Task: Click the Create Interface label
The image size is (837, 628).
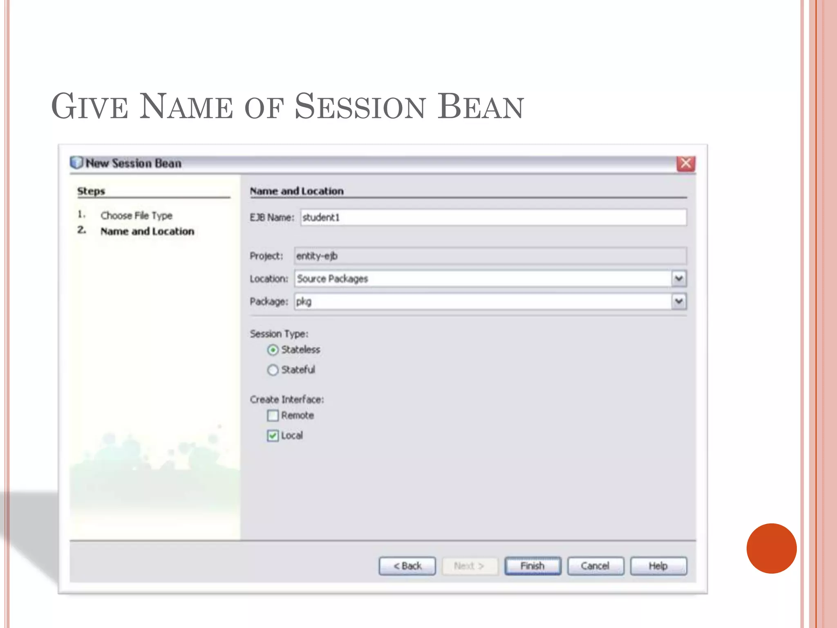Action: pos(287,399)
